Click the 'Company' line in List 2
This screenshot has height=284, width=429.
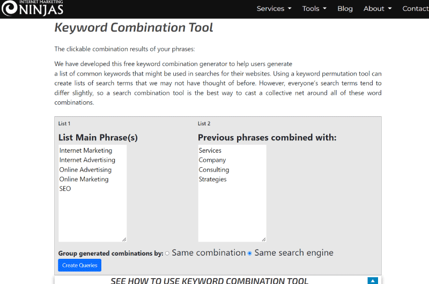[x=212, y=160]
